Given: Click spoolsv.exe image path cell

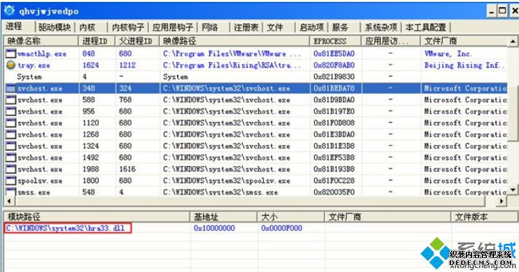Looking at the screenshot, I should 226,181.
